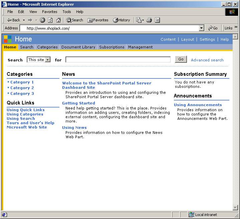The height and width of the screenshot is (219, 240).
Task: Open the Using Search quick link
Action: pyautogui.click(x=21, y=119)
